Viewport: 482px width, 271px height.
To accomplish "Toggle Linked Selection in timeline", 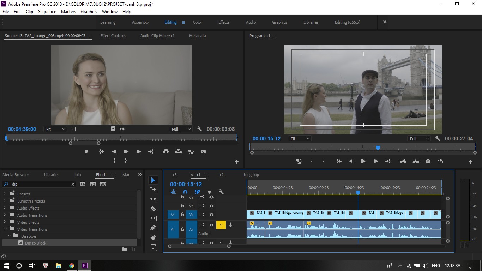I will [x=197, y=192].
